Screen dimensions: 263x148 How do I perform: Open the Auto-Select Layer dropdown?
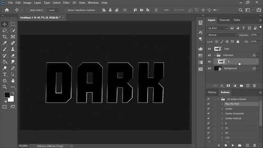pyautogui.click(x=53, y=10)
